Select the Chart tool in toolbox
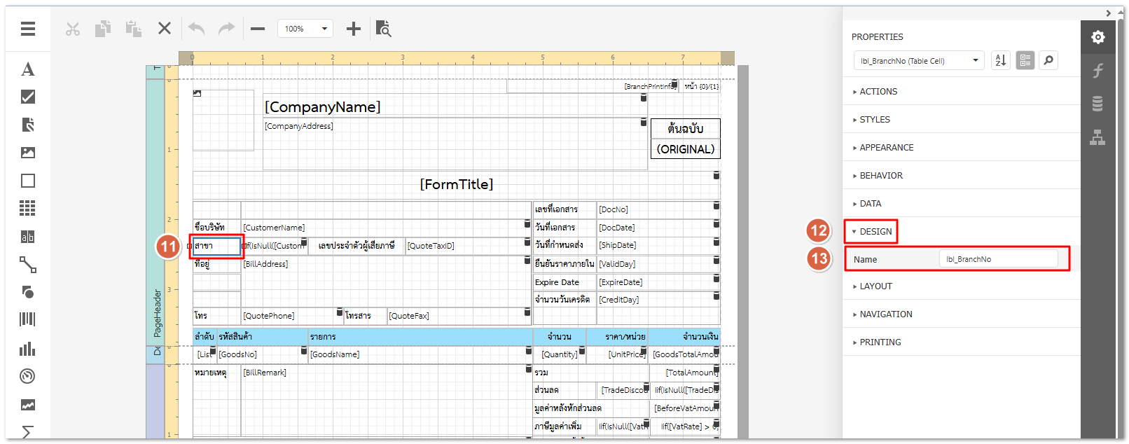 (x=28, y=349)
